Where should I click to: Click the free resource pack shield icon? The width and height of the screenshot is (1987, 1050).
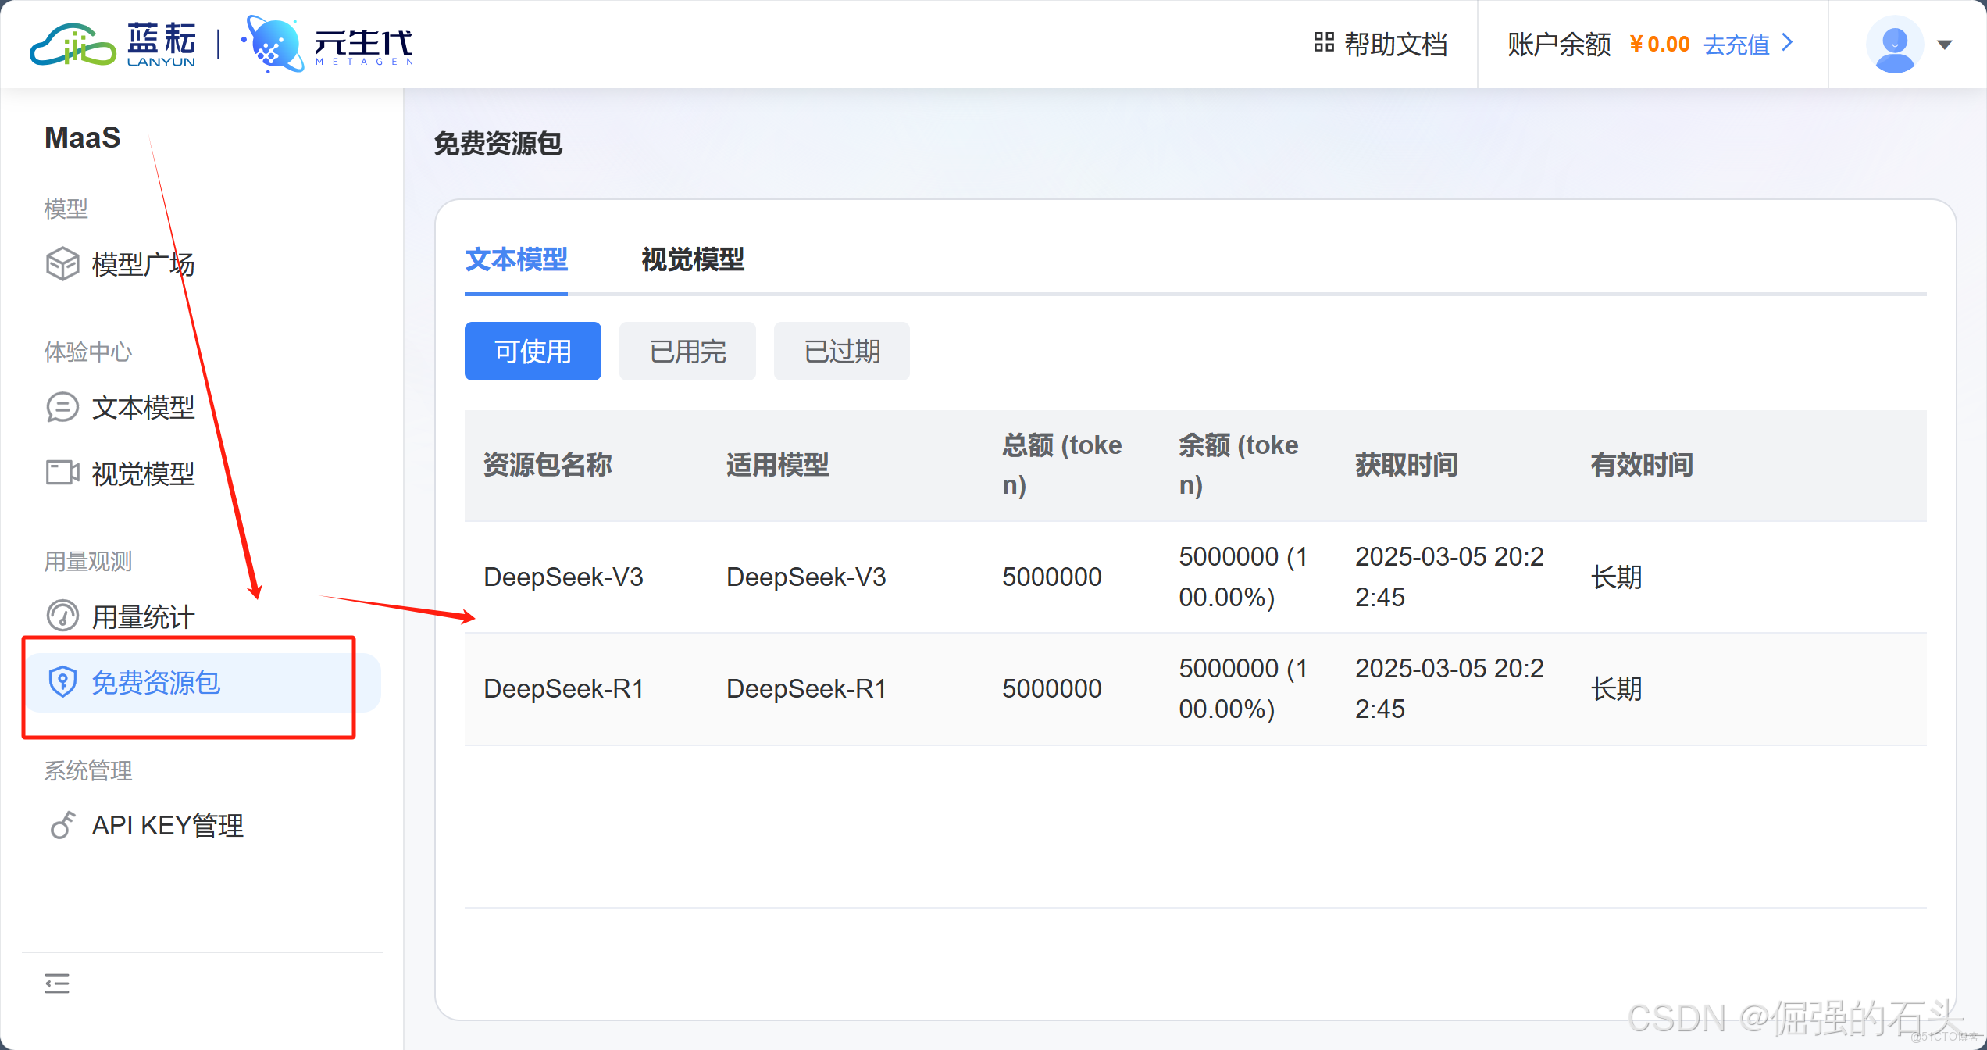(62, 682)
